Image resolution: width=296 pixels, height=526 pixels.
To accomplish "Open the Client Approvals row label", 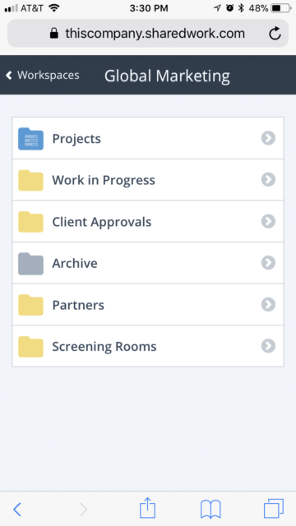I will tap(102, 222).
